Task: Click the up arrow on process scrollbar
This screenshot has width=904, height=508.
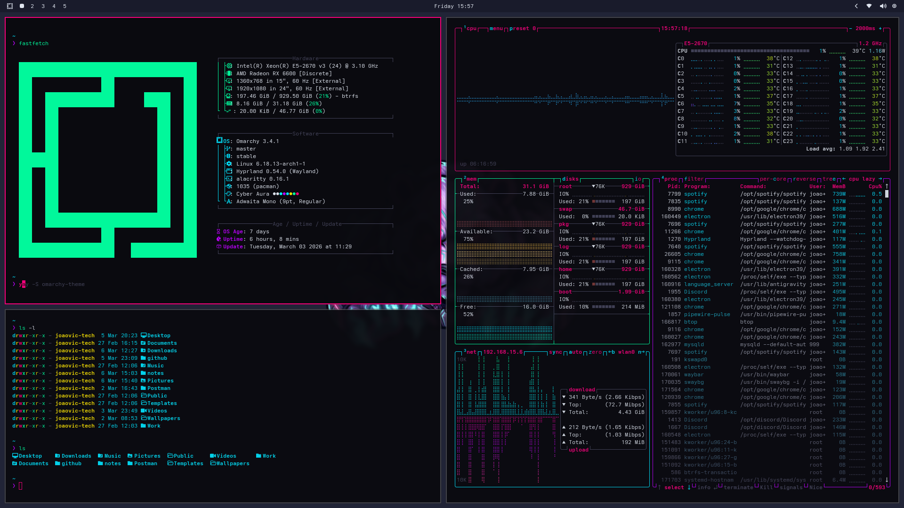Action: pos(887,186)
